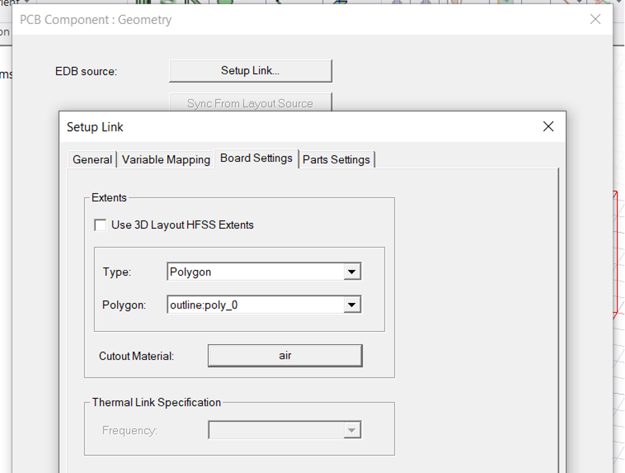The width and height of the screenshot is (625, 473).
Task: Go to the Parts Settings tab
Action: (x=336, y=160)
